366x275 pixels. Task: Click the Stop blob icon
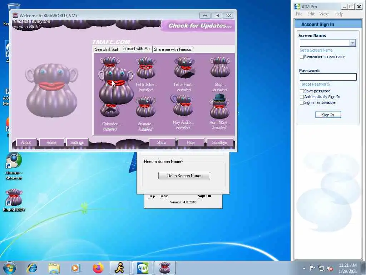[x=220, y=67]
